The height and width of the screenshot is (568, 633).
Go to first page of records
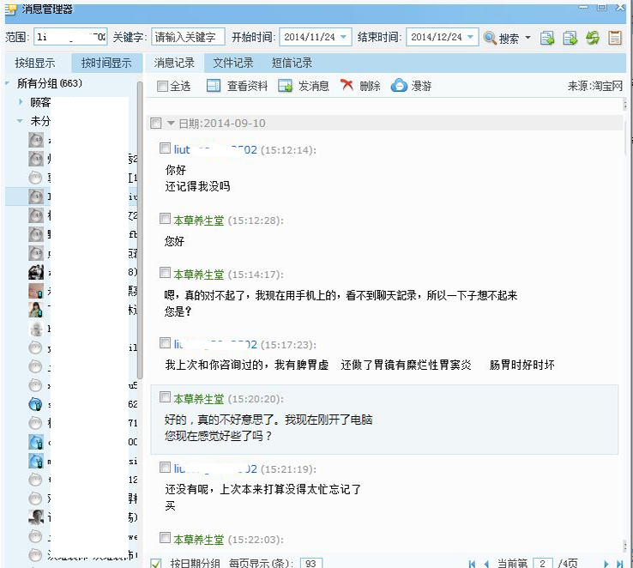[x=472, y=564]
